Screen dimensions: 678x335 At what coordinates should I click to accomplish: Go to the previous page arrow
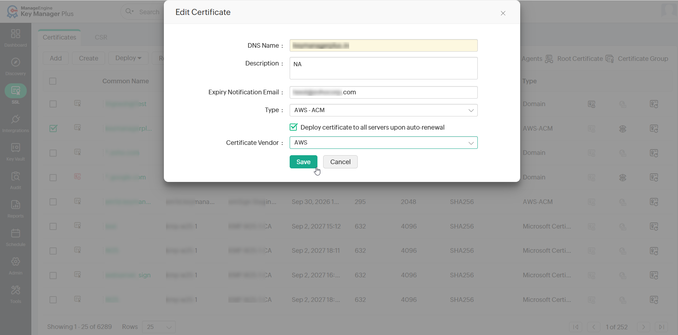tap(594, 327)
